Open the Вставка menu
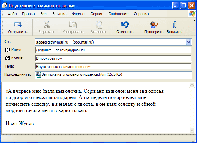197x143 pixels. (59, 14)
